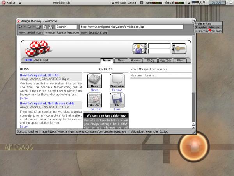The height and width of the screenshot is (176, 234).
Task: Close the Amiga Monkey browser window
Action: tap(18, 21)
